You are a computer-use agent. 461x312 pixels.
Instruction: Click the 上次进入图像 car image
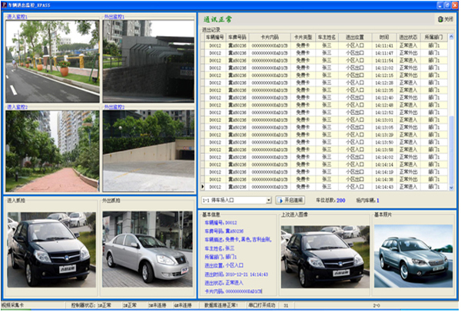point(325,257)
